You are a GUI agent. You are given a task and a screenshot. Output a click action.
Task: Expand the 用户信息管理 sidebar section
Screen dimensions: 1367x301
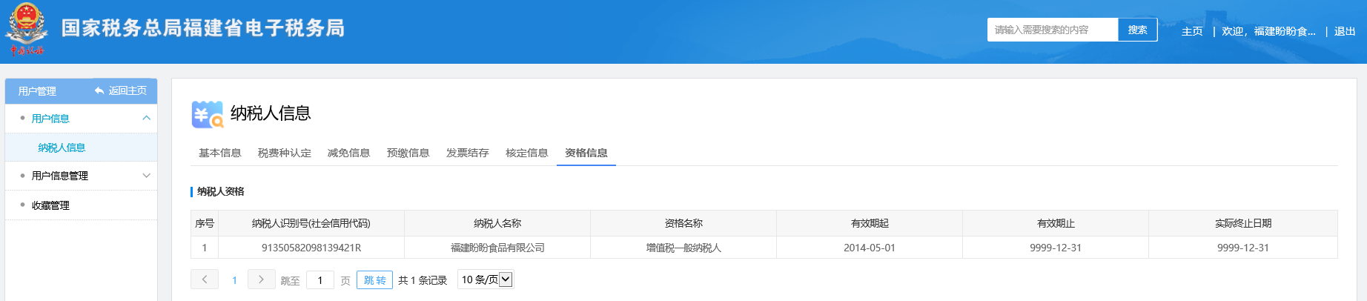tap(146, 176)
